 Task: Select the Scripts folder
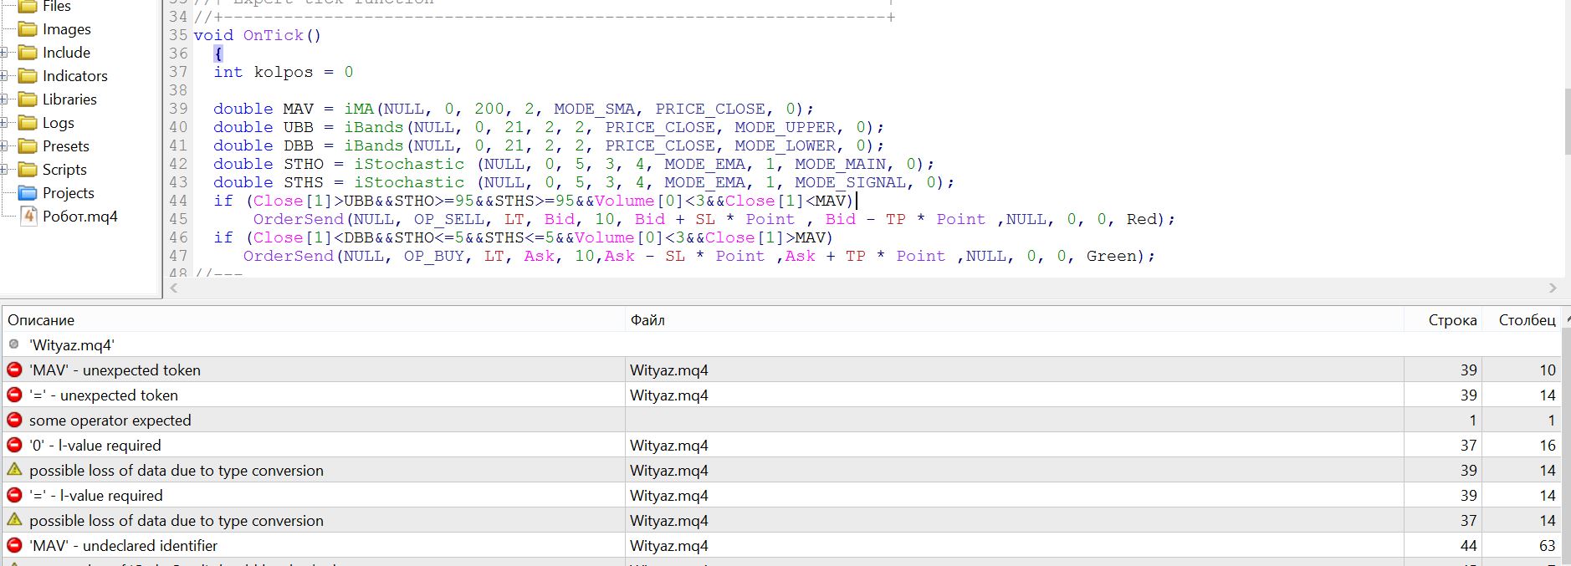tap(64, 170)
